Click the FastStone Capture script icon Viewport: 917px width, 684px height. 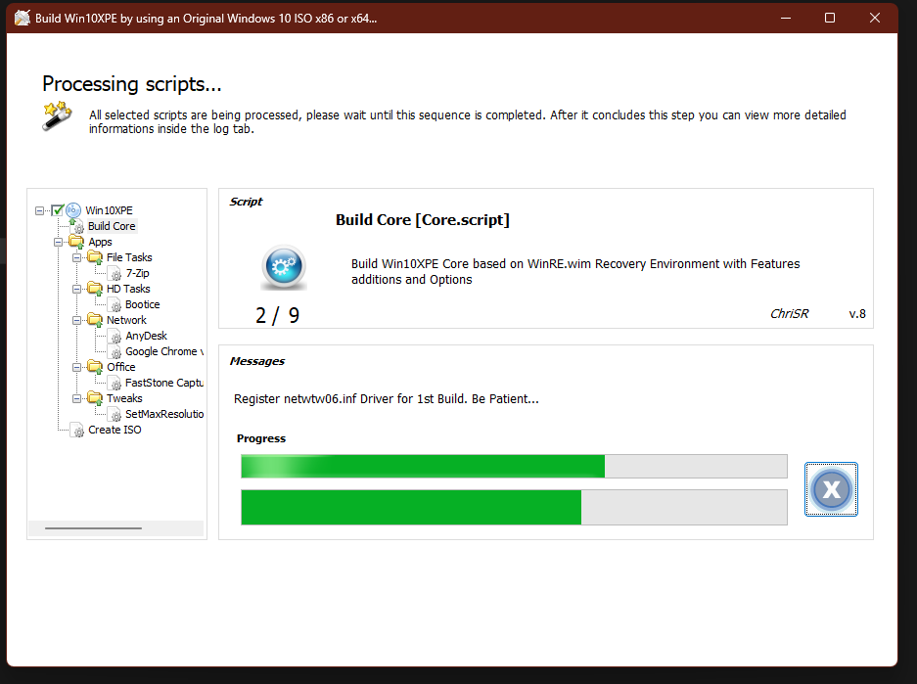click(x=115, y=383)
